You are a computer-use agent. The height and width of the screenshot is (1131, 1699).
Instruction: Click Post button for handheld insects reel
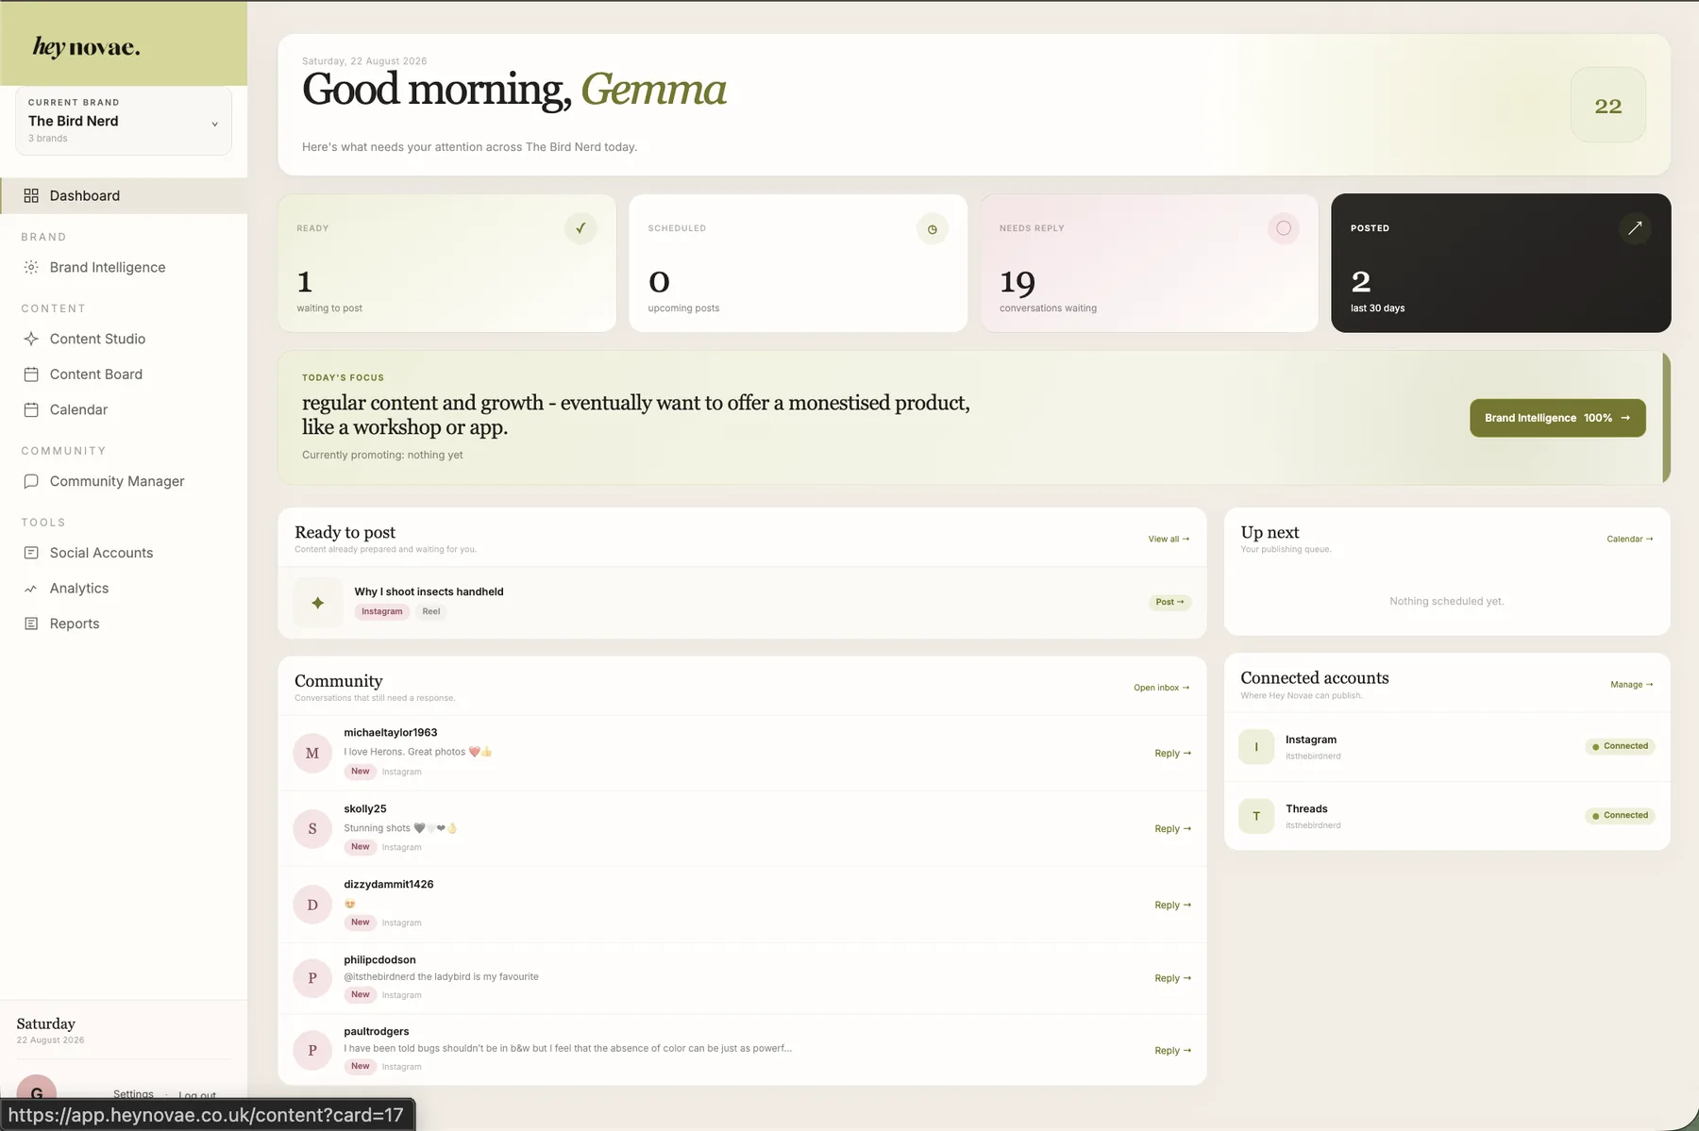(1169, 602)
